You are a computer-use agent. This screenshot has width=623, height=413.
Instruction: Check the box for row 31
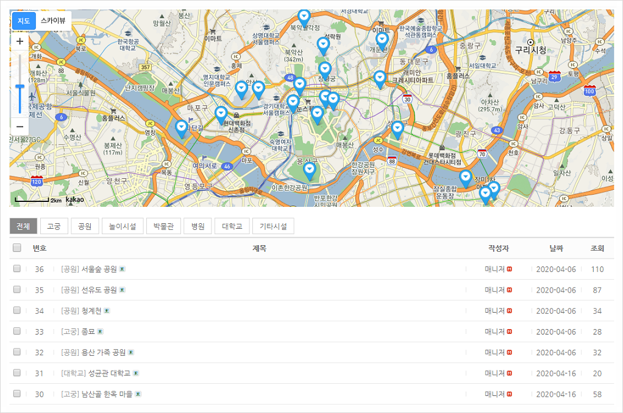[16, 373]
